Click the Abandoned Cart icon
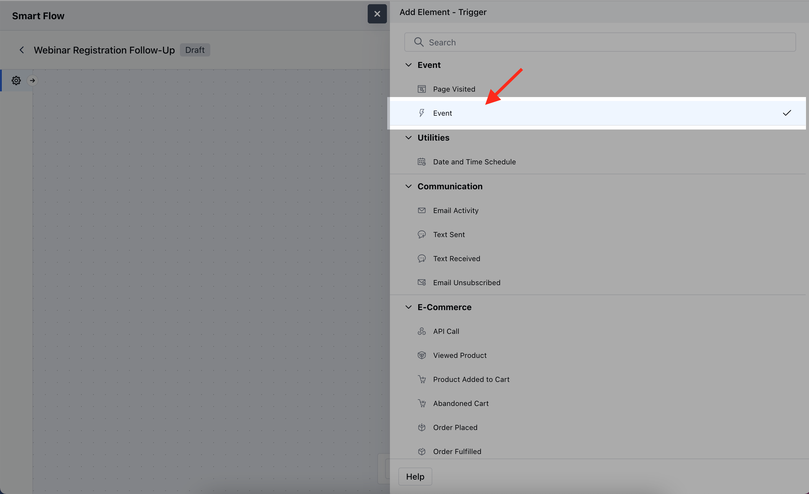Image resolution: width=809 pixels, height=494 pixels. click(x=421, y=403)
